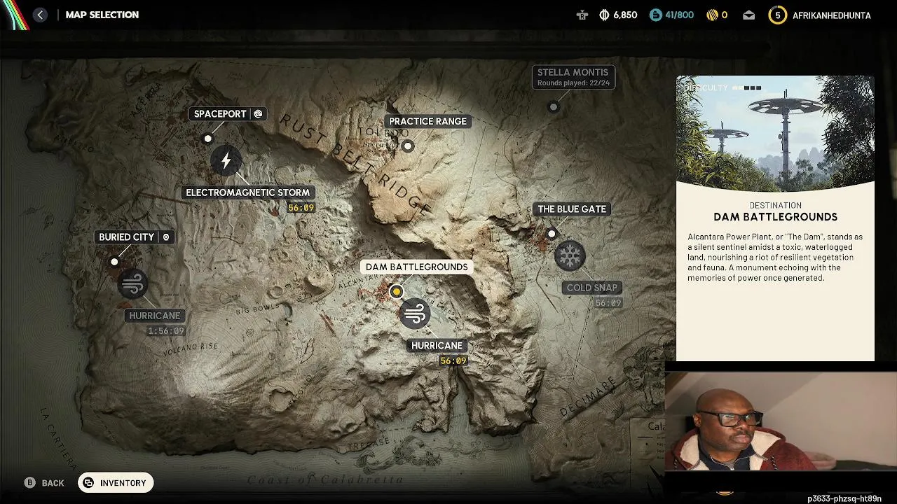
Task: Click the Dam Battlegrounds preview image
Action: (775, 134)
